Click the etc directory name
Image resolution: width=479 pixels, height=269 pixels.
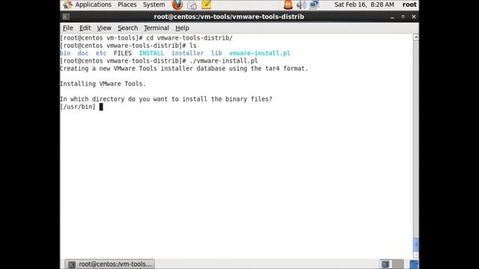[x=101, y=53]
